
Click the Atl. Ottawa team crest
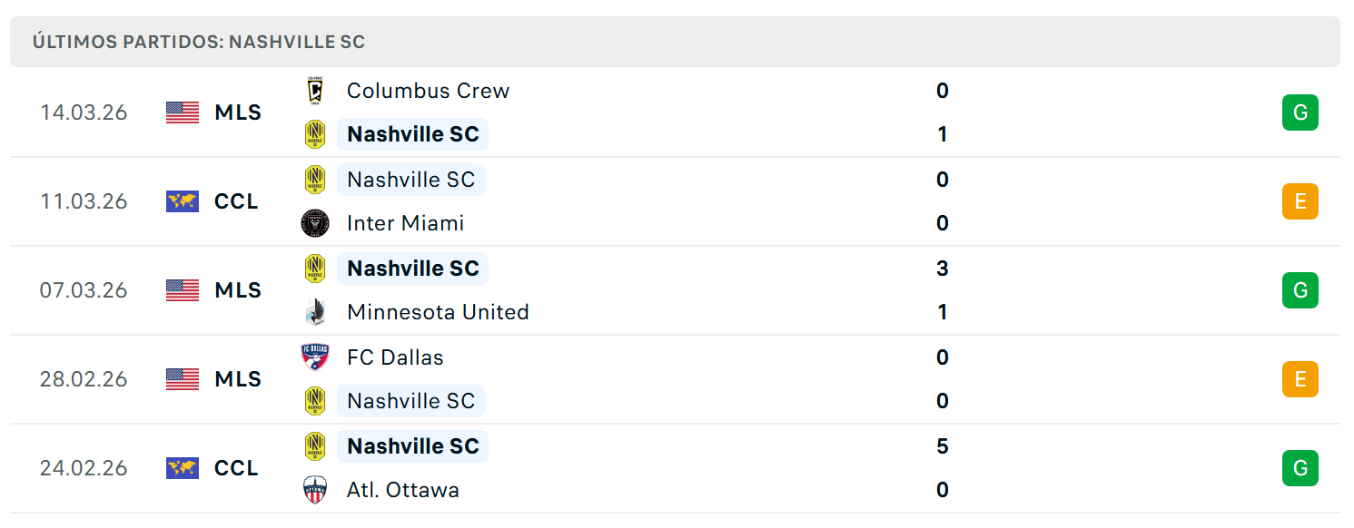point(315,490)
